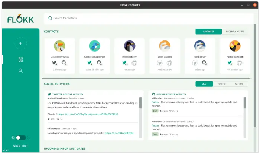Viewport: 260px width, 154px height.
Task: Click the Twitter Recent Activity bird icon
Action: tap(49, 94)
